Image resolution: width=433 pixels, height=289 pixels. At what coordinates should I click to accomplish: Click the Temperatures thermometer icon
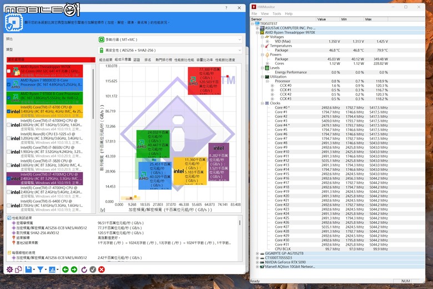(267, 46)
